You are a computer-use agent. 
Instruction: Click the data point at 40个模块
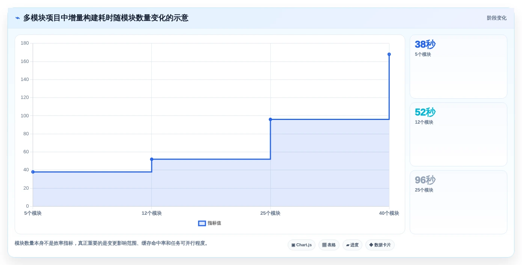[389, 54]
